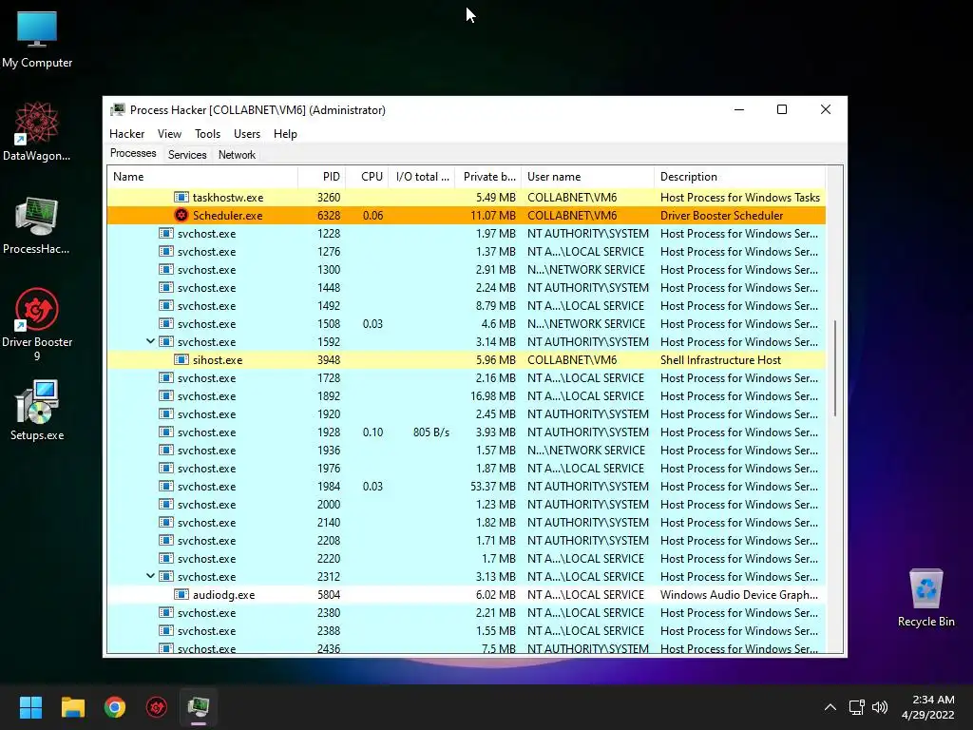Screen dimensions: 973x730
Task: Click the Windows Audio Device Graph description
Action: pyautogui.click(x=739, y=595)
